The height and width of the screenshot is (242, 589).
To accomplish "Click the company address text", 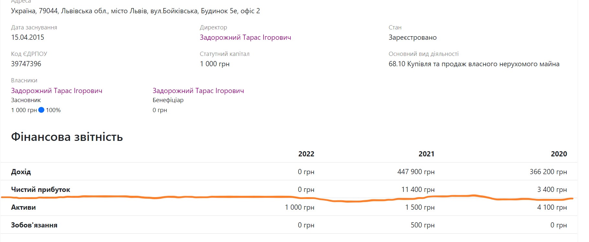I will (135, 11).
